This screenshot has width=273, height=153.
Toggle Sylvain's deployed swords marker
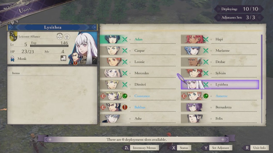click(206, 73)
